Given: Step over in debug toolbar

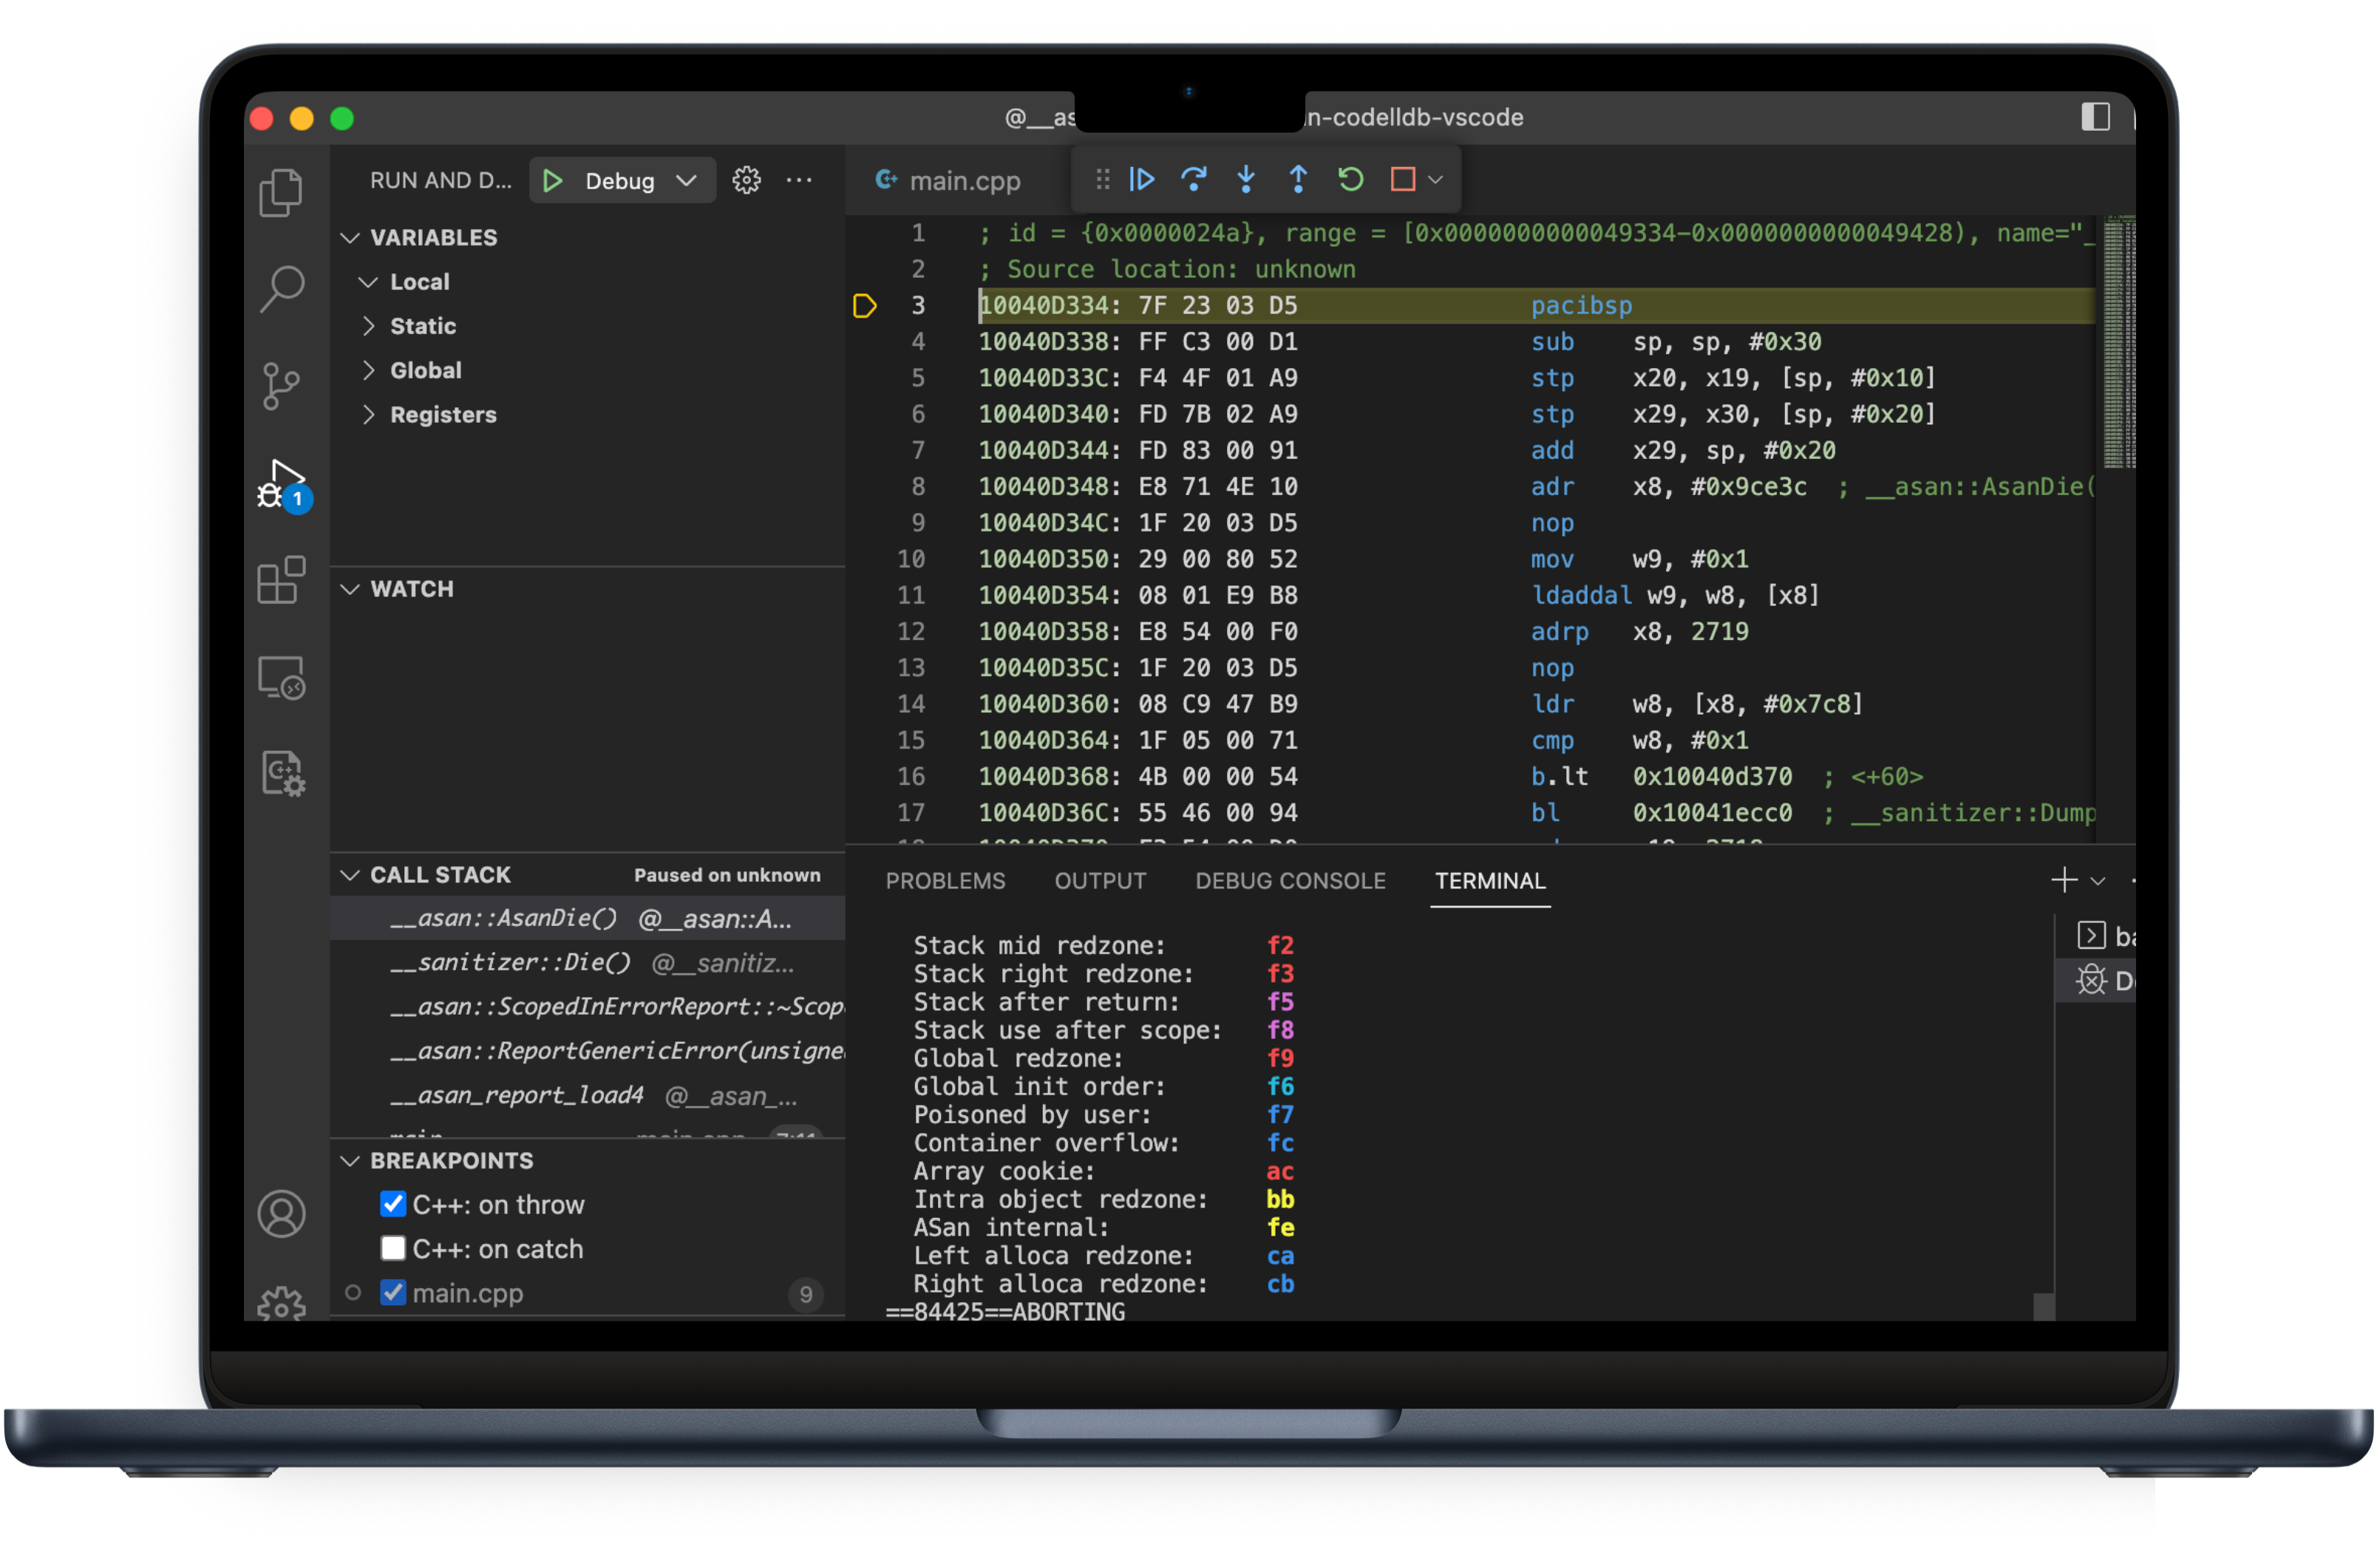Looking at the screenshot, I should tap(1193, 179).
